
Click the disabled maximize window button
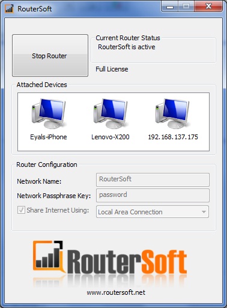[186, 7]
